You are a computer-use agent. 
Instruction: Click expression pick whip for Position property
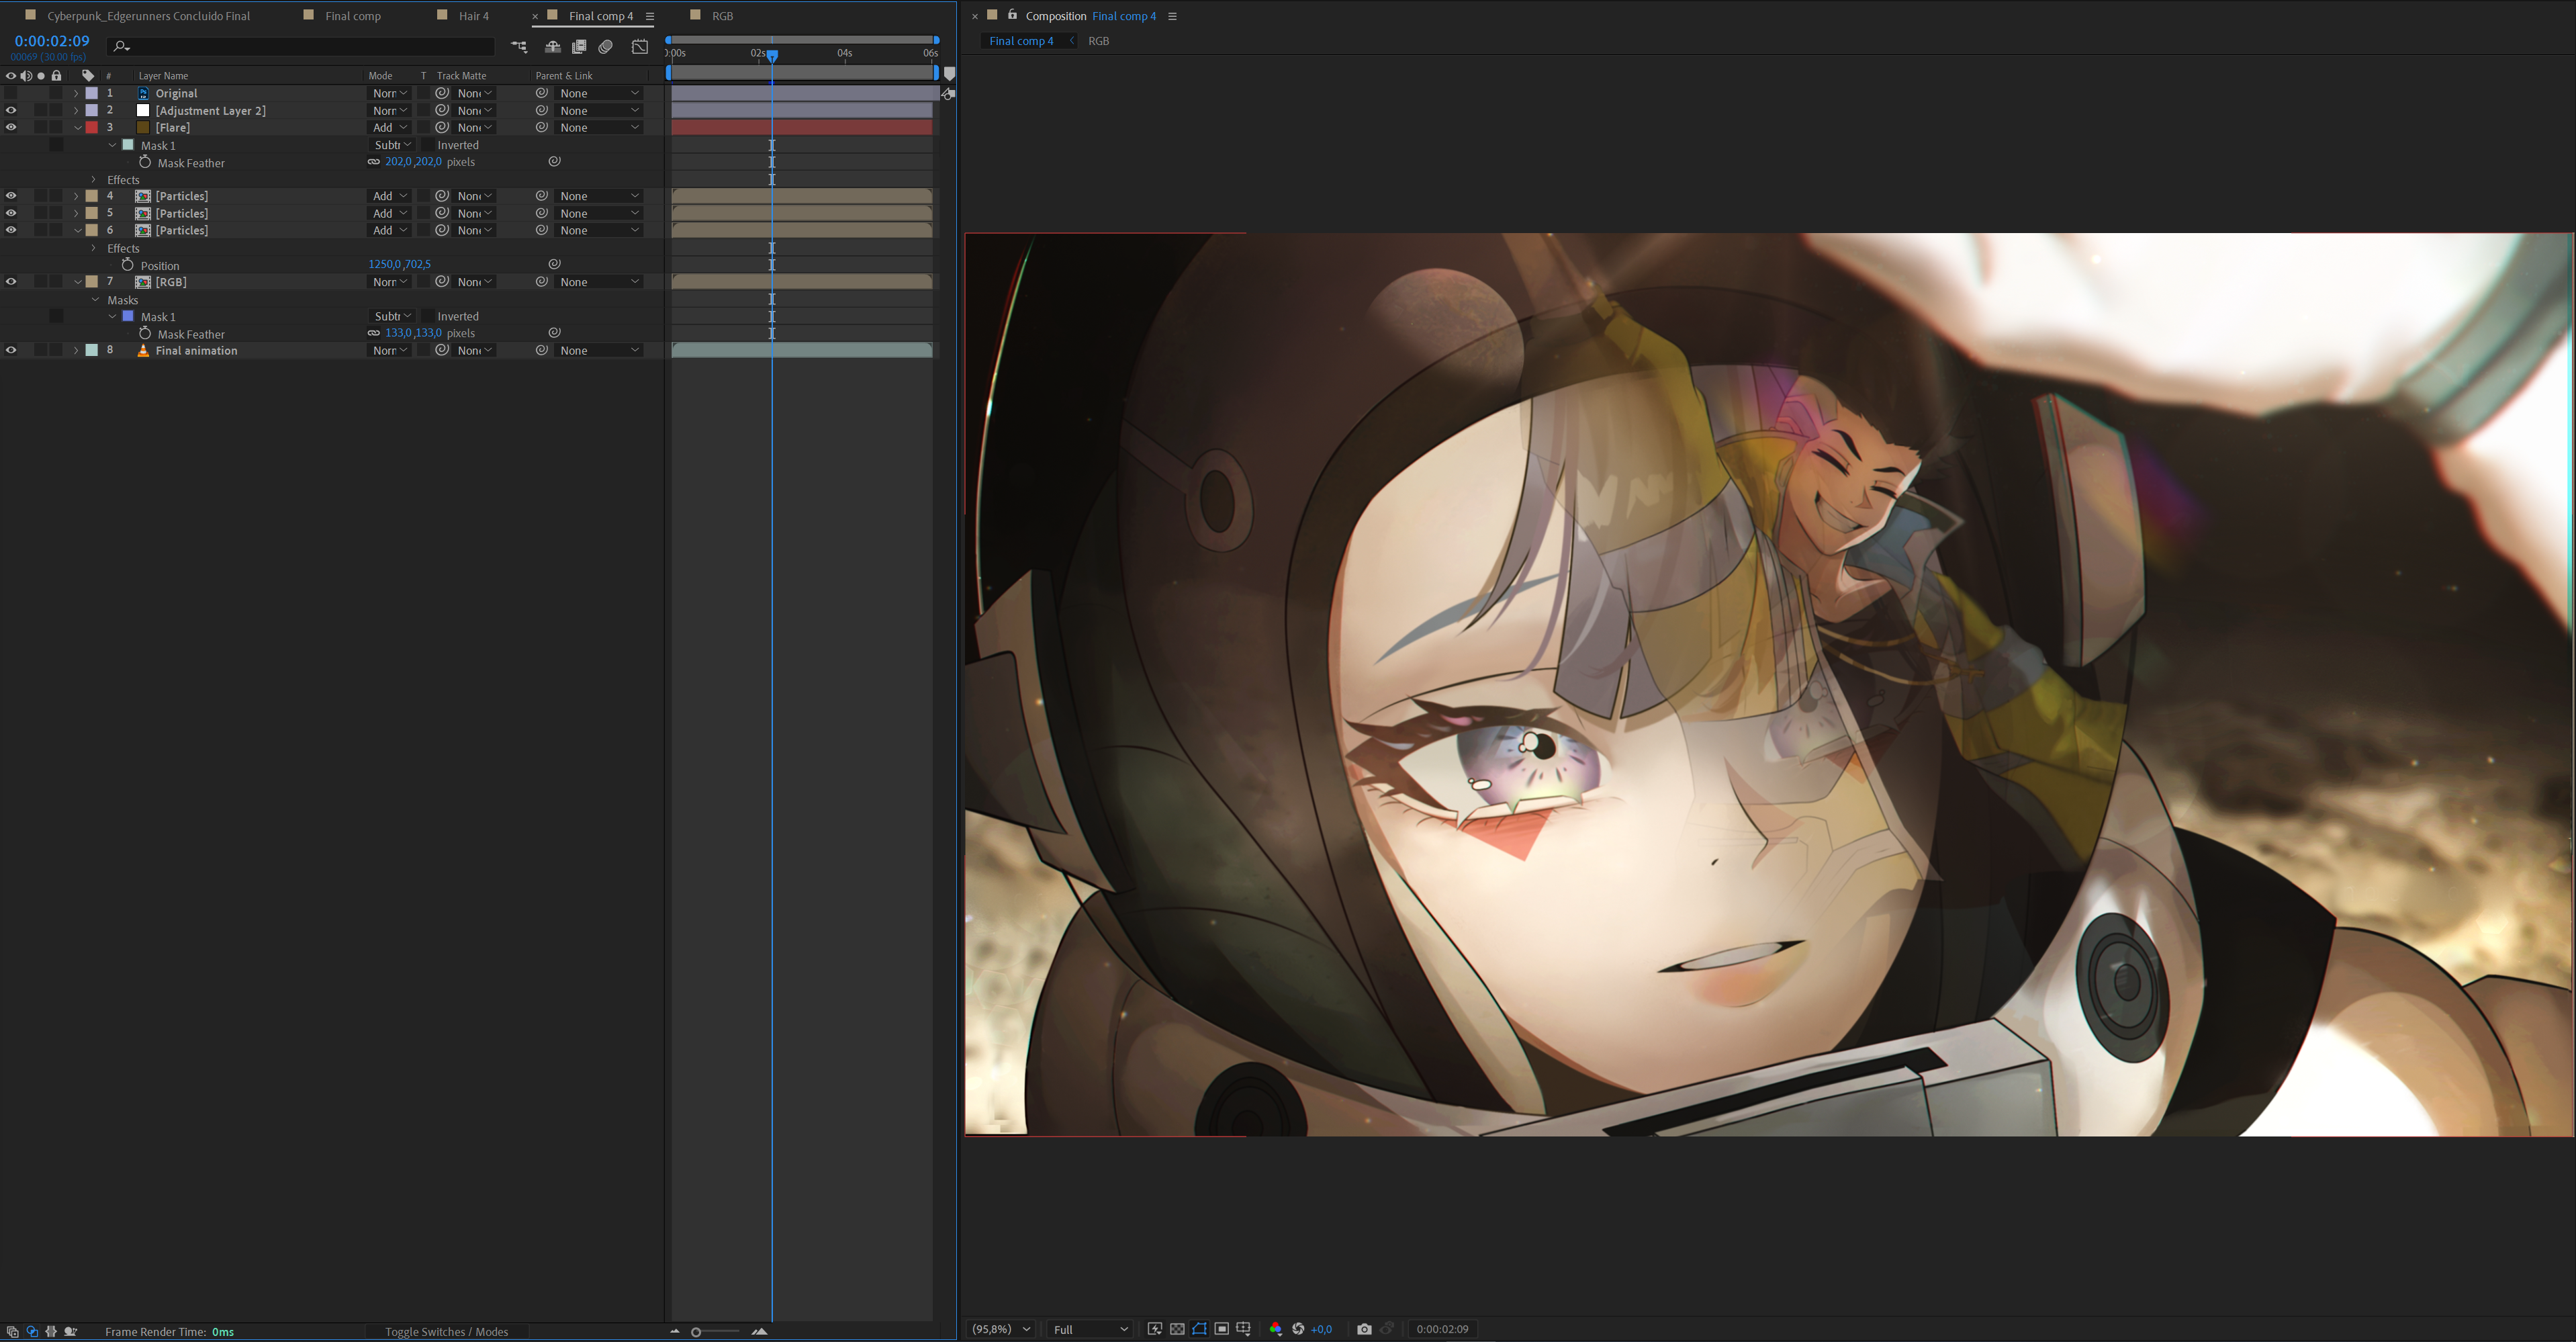[554, 264]
